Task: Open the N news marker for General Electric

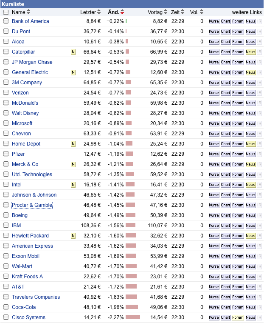Action: click(x=73, y=72)
